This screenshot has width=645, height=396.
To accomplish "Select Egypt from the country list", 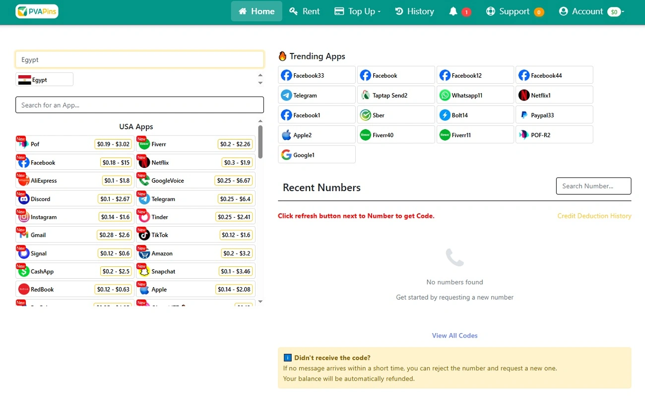I will (44, 80).
